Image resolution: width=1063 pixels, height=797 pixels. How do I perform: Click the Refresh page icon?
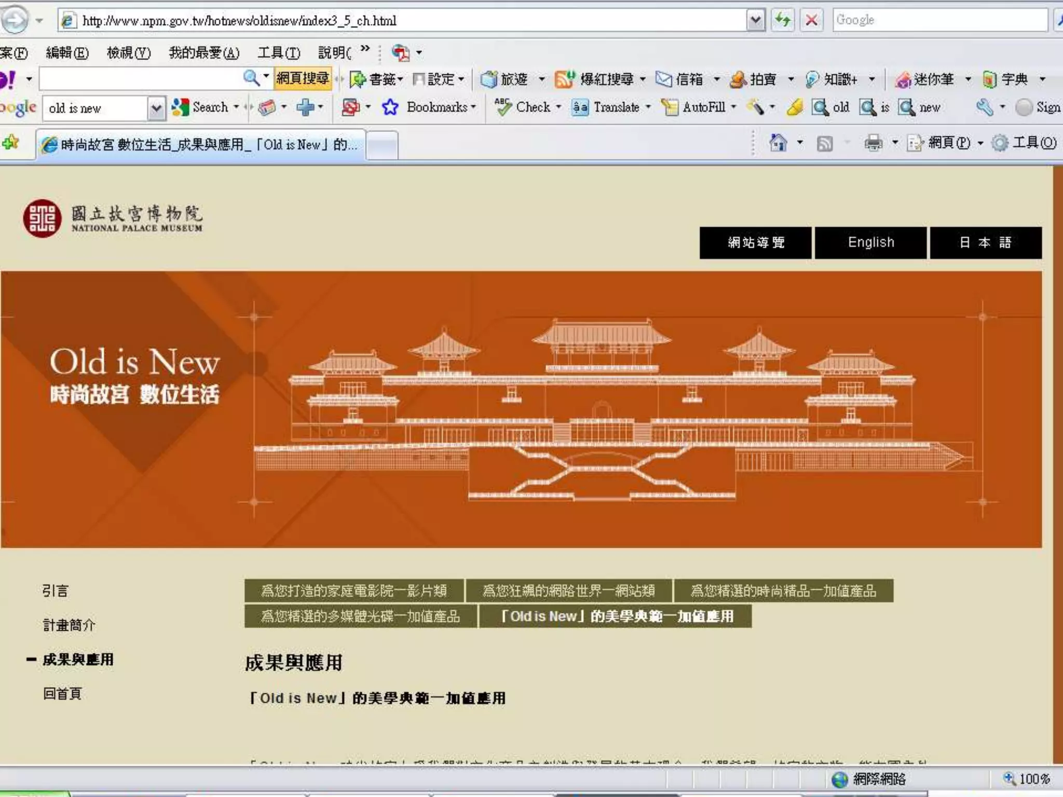point(782,20)
